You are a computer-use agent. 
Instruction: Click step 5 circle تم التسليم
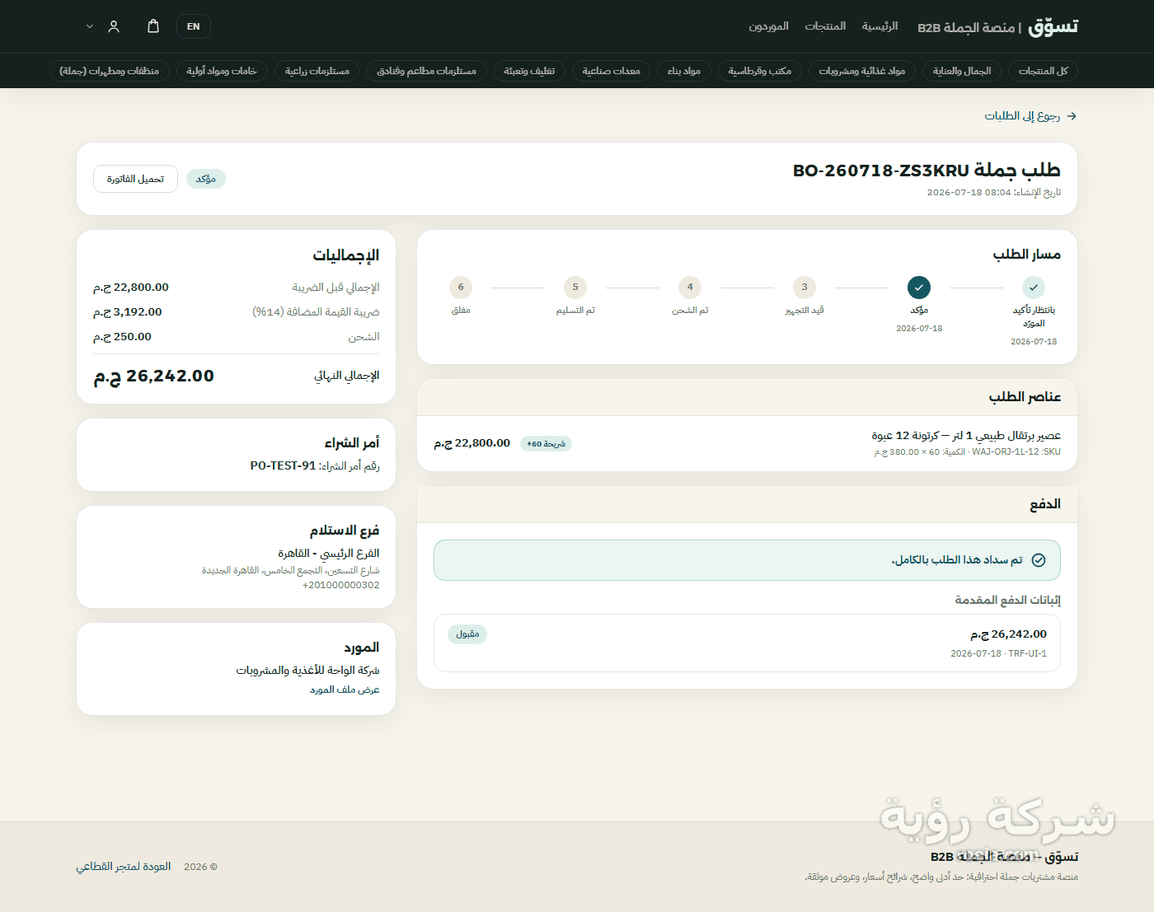[575, 288]
